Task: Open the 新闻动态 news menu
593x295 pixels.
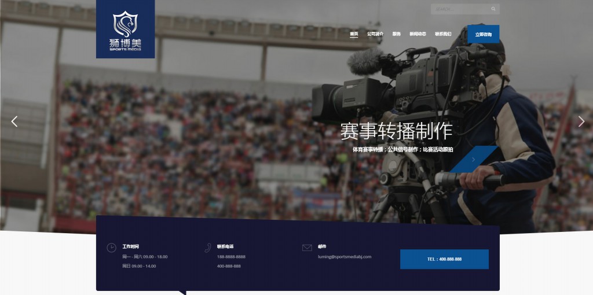Action: click(418, 34)
